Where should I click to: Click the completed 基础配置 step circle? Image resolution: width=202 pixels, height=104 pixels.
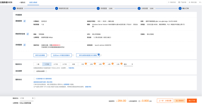[14, 8]
